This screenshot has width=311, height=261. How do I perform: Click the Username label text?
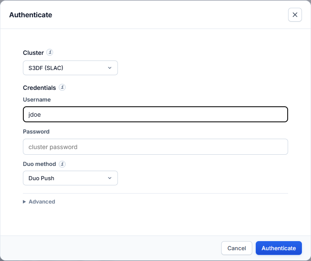(x=37, y=100)
